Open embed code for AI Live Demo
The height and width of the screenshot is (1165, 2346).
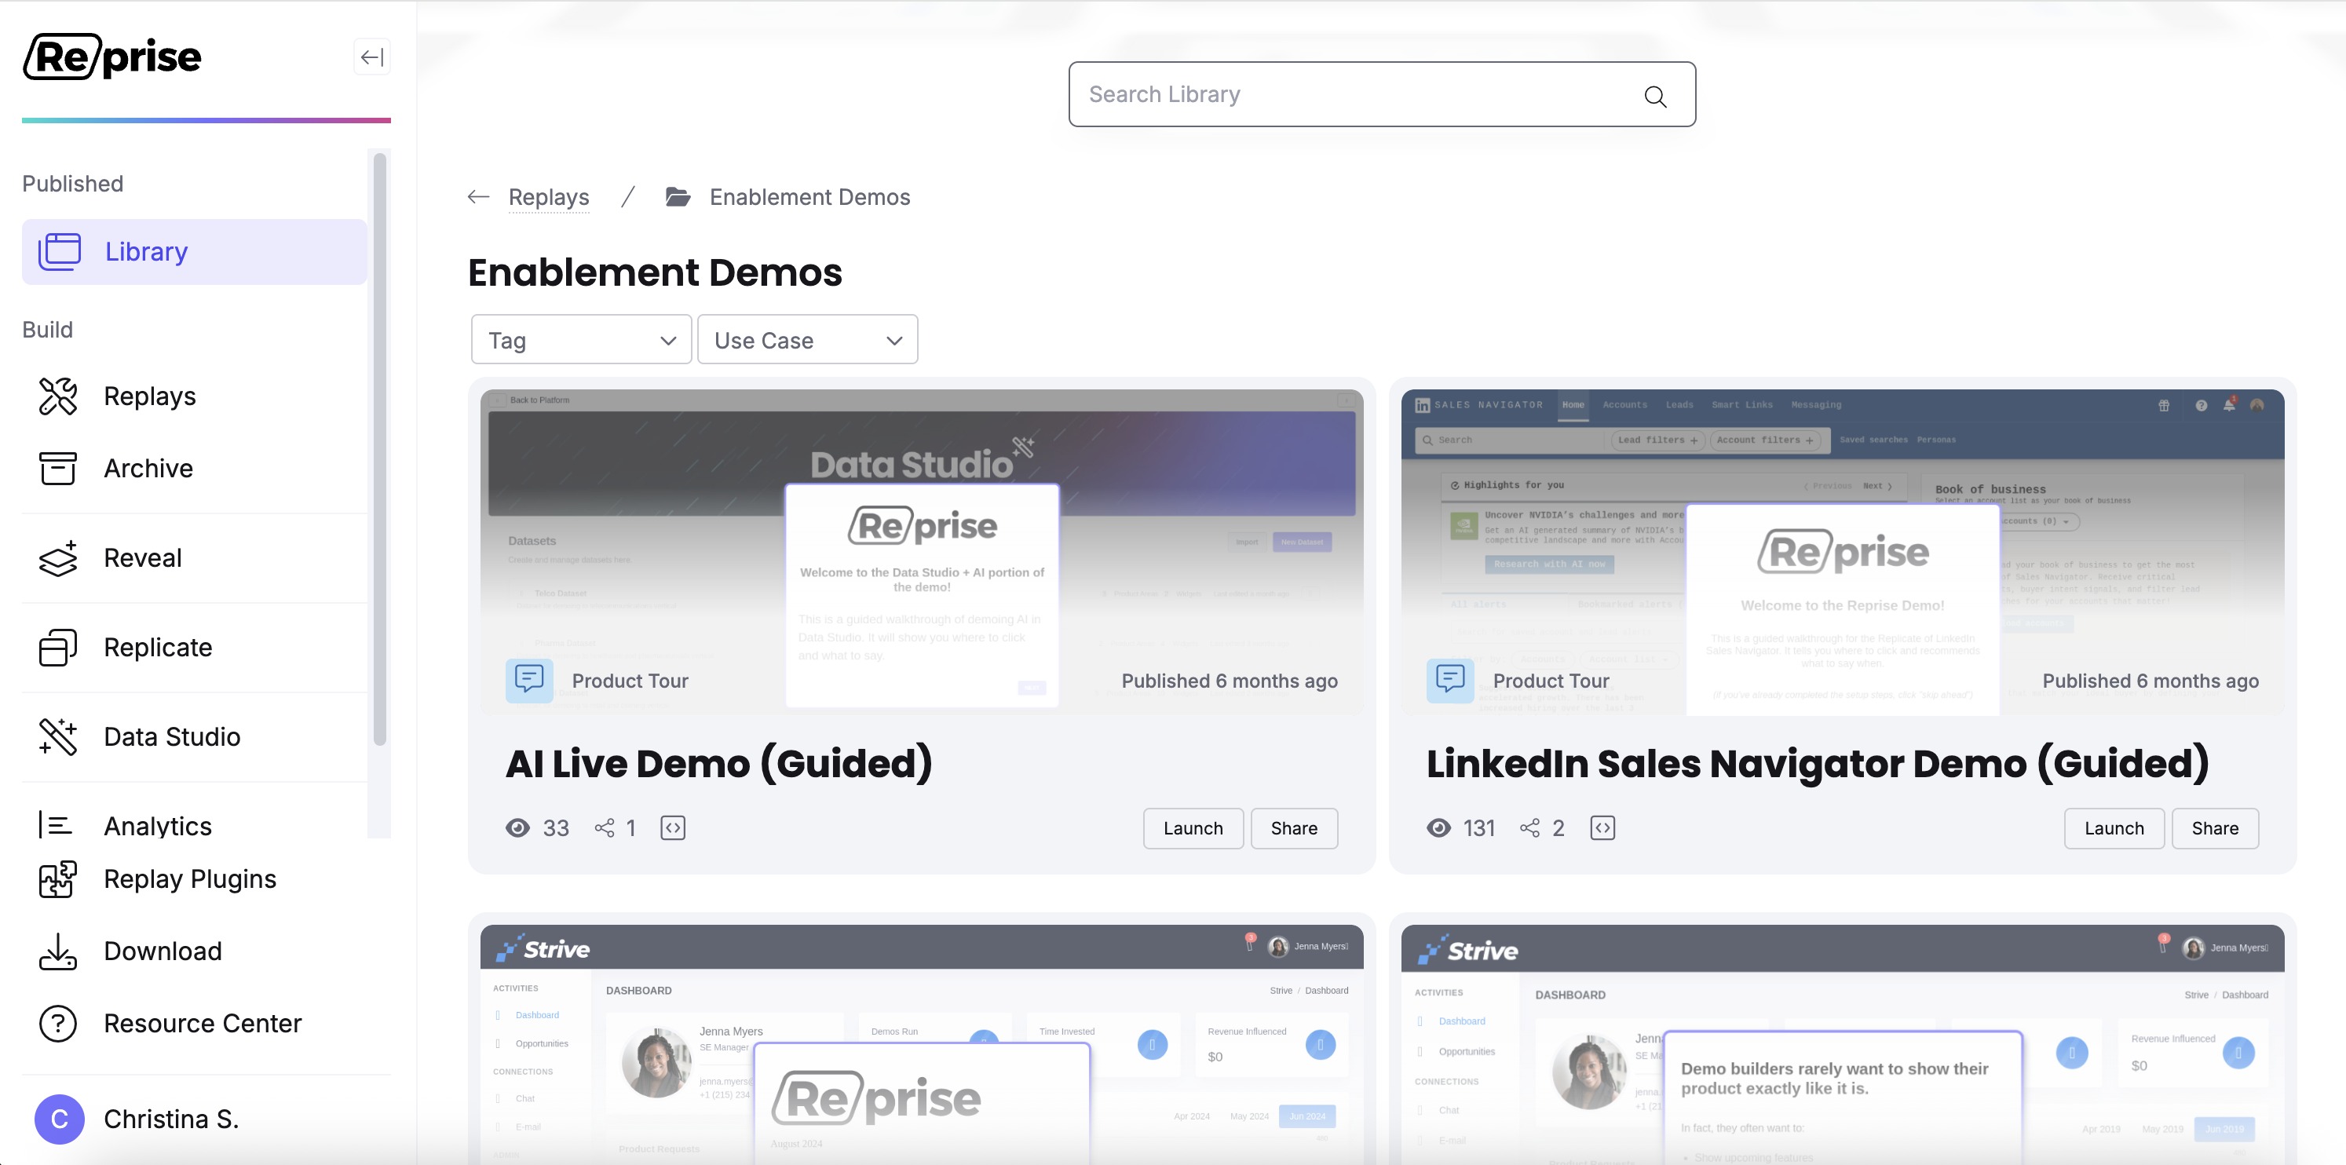point(672,827)
